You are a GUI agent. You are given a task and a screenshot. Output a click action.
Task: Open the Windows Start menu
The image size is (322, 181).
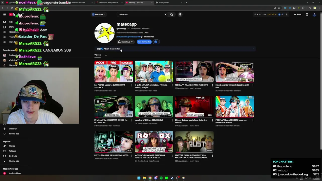click(x=139, y=178)
